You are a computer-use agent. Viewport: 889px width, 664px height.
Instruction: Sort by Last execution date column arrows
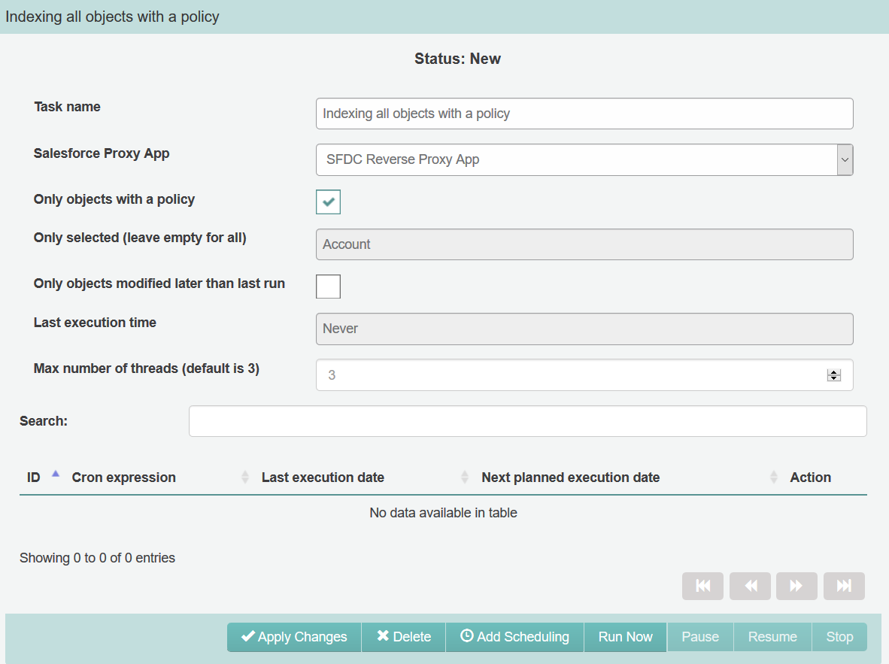(x=465, y=477)
